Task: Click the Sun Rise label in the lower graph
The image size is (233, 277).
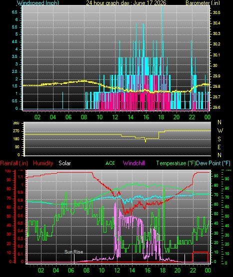Action: tap(73, 252)
